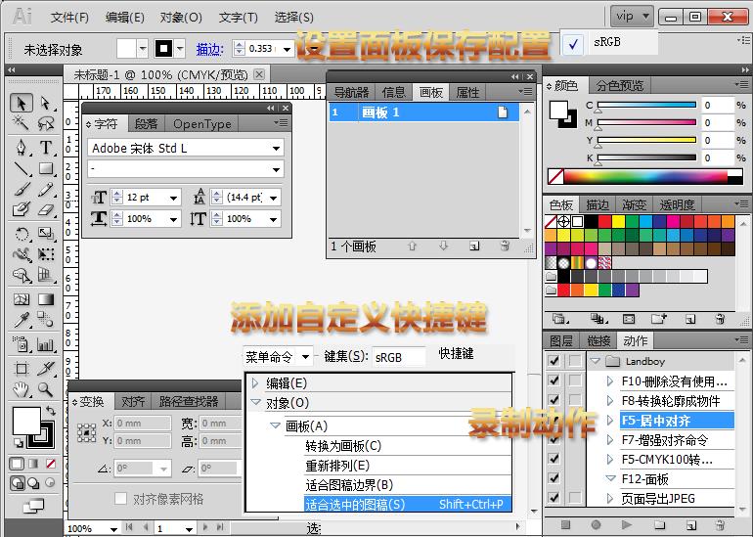Viewport: 753px width, 537px height.
Task: Toggle checkbox for F10 action
Action: click(x=554, y=380)
